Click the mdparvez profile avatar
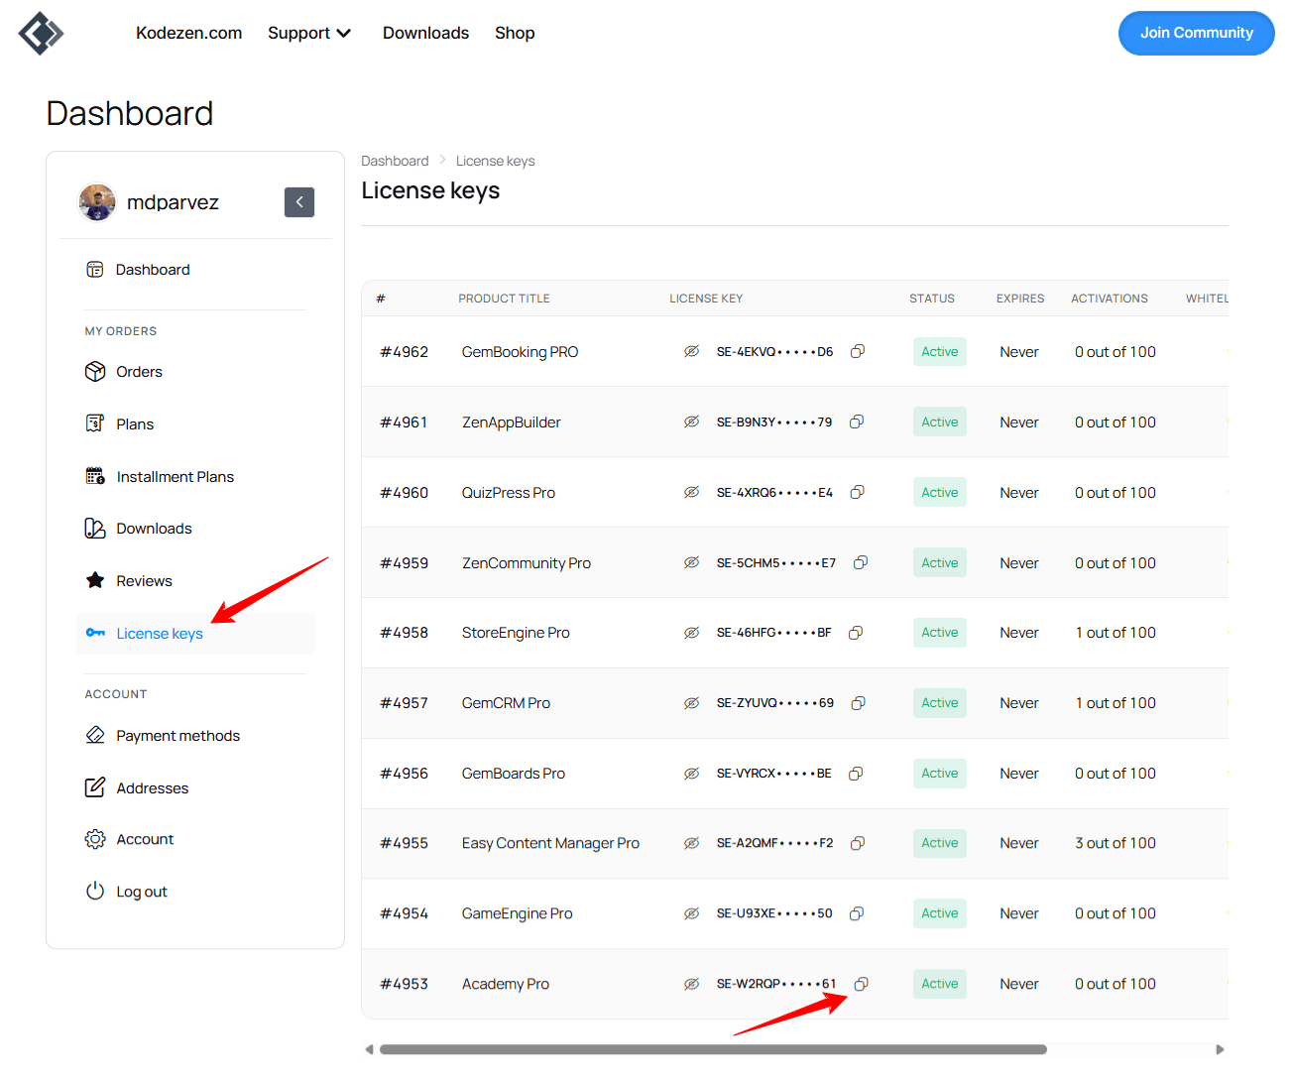Image resolution: width=1293 pixels, height=1084 pixels. (x=97, y=202)
